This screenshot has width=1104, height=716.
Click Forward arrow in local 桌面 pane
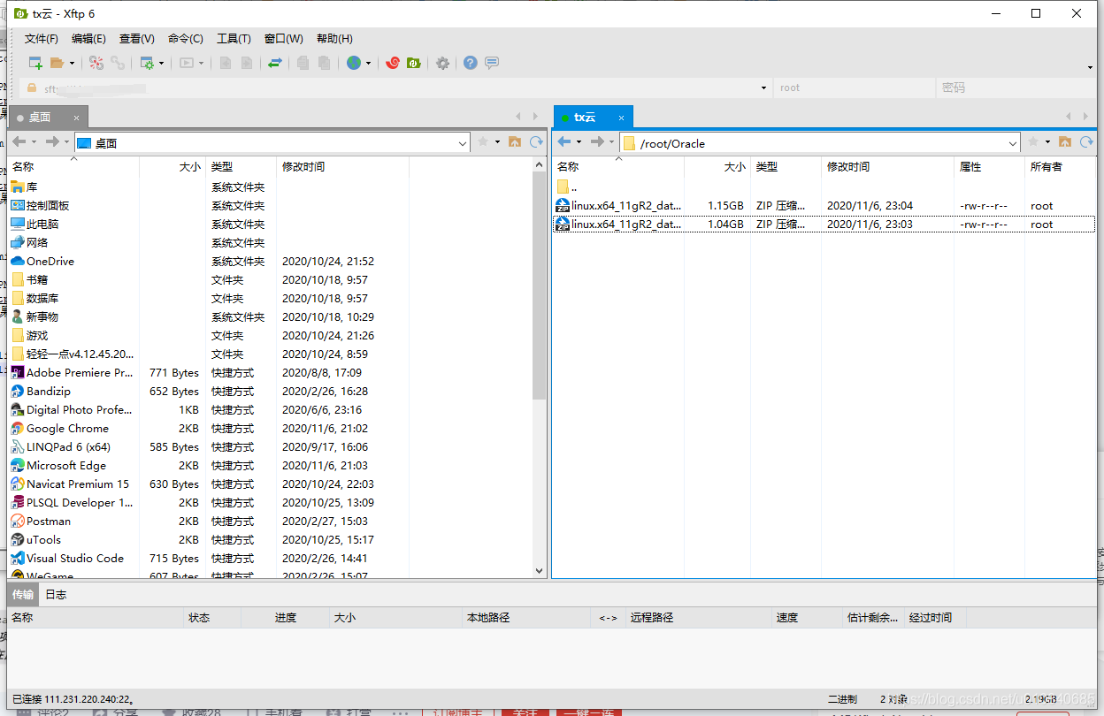click(x=52, y=142)
